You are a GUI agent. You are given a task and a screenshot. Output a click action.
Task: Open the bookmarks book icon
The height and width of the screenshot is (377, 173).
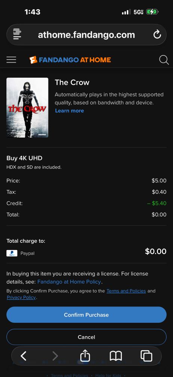116,356
